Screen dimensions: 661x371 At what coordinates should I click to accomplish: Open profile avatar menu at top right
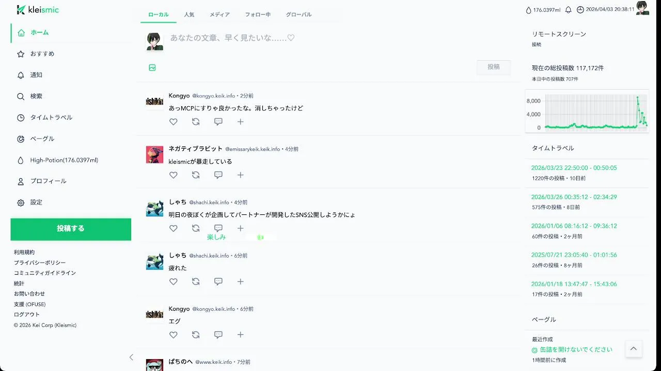pos(642,8)
